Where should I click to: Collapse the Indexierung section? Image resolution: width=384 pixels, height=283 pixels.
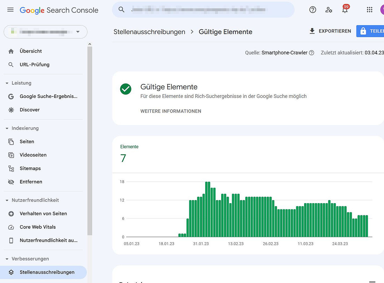coord(7,128)
